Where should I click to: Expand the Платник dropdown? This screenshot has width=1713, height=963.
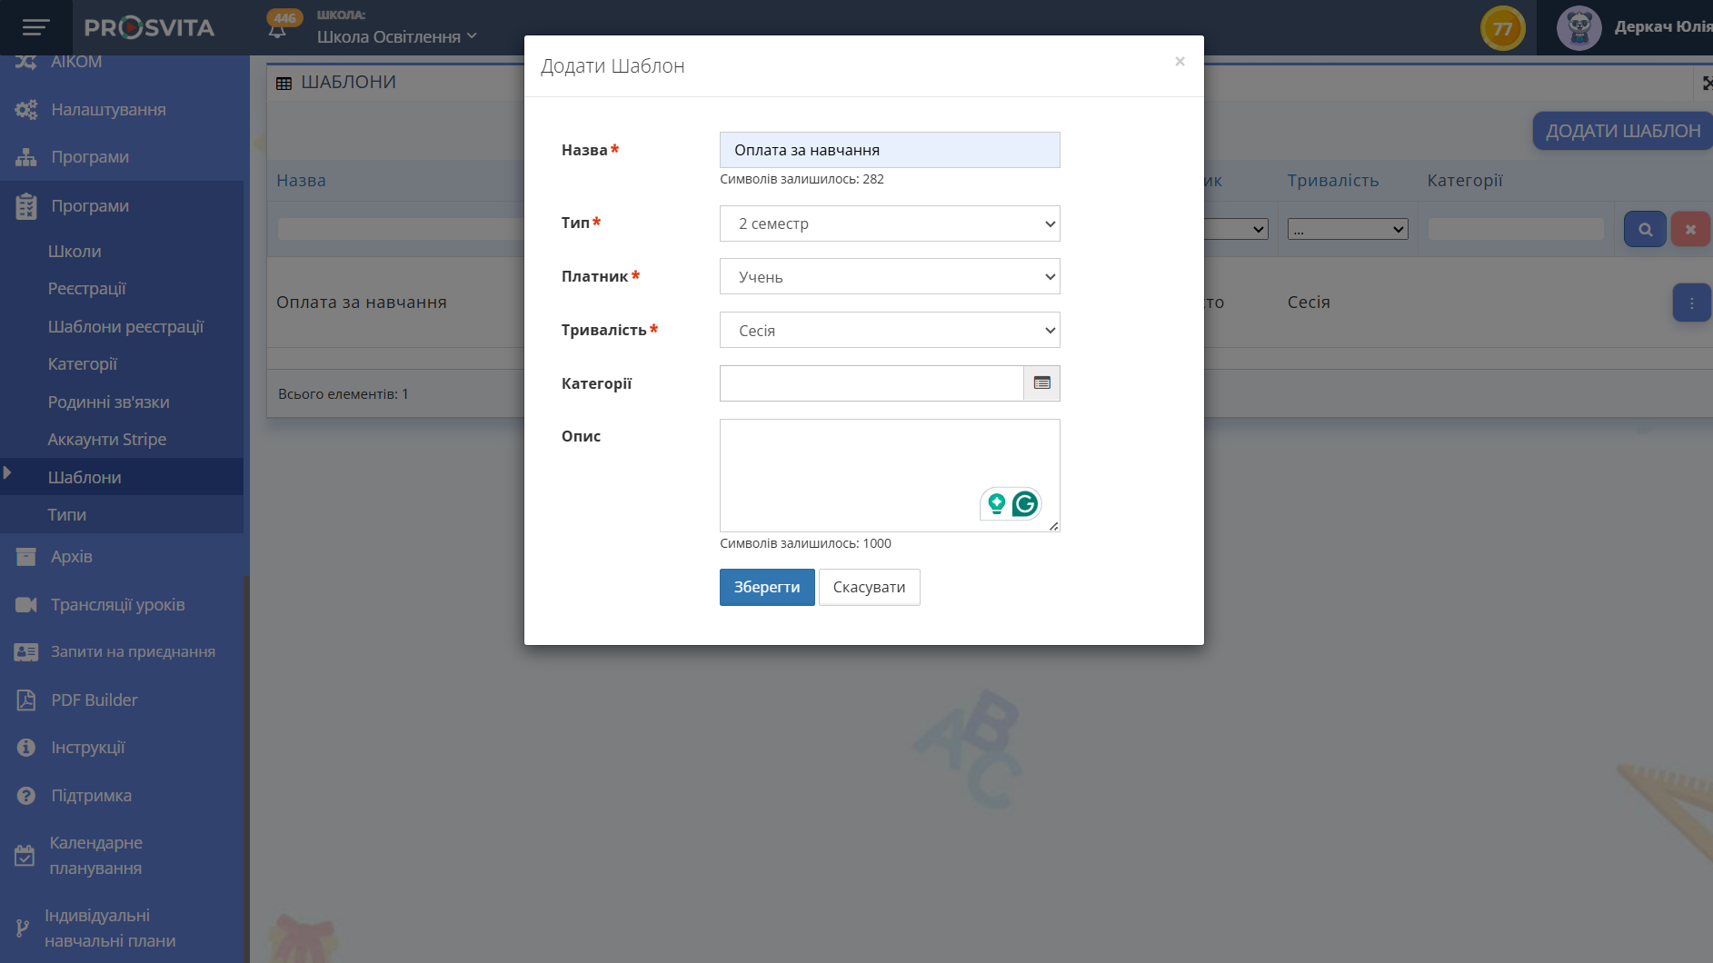point(889,277)
